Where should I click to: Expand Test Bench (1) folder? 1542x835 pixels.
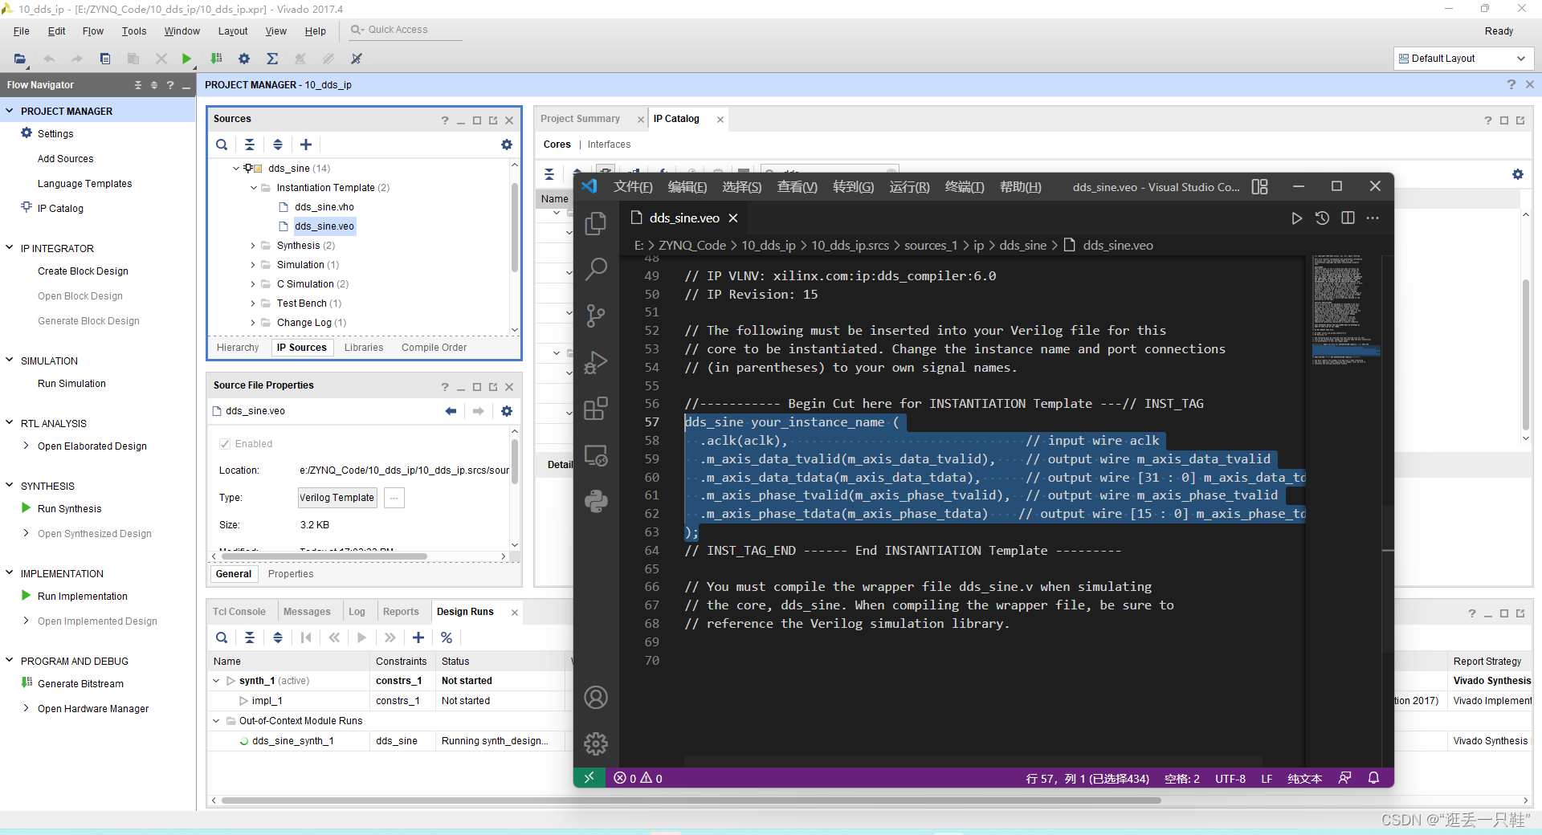(x=253, y=303)
